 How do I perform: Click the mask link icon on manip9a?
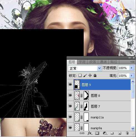click(x=81, y=128)
